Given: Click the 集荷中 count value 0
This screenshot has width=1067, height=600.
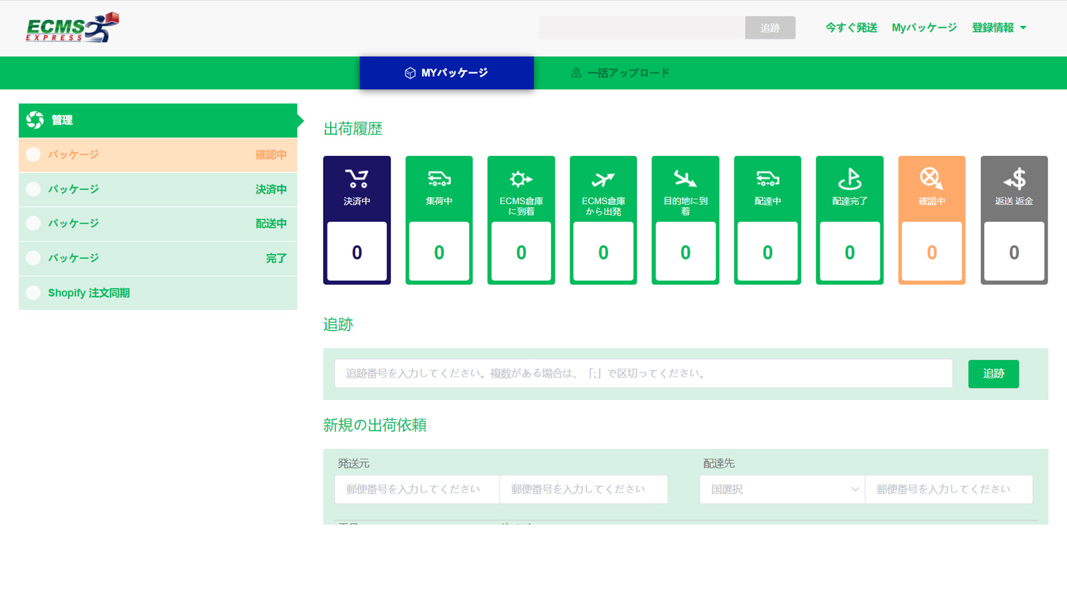Looking at the screenshot, I should [439, 253].
